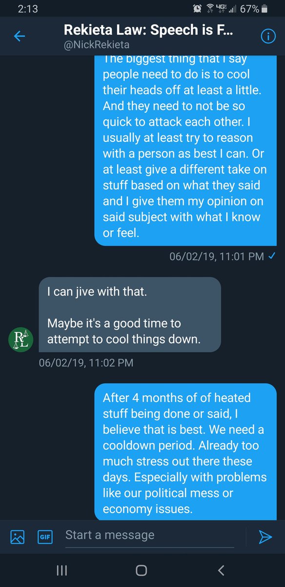This screenshot has height=587, width=285.
Task: Tap the Rekieta Law avatar thumbnail
Action: (21, 339)
